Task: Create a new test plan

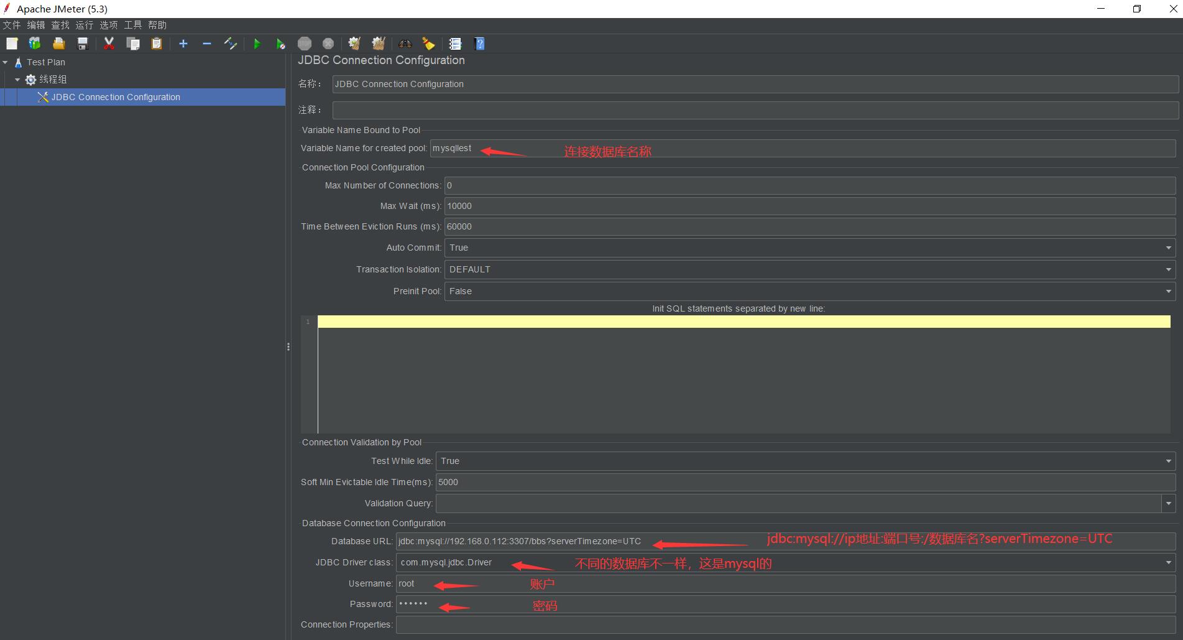Action: coord(12,44)
